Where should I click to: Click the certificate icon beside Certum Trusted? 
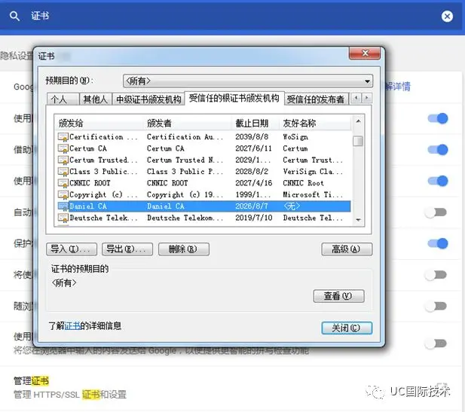point(63,160)
